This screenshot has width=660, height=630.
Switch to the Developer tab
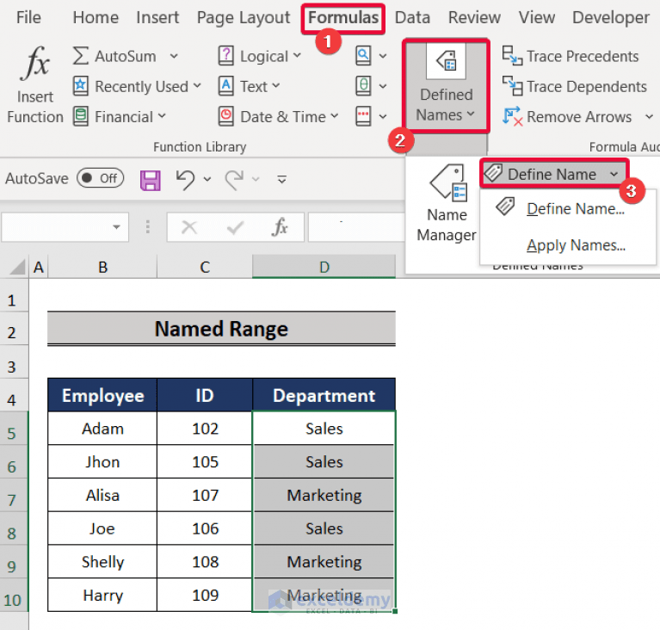click(x=611, y=18)
